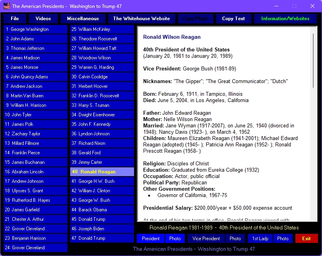Image resolution: width=322 pixels, height=256 pixels.
Task: Choose 14 Franklin Pierce
Action: click(x=35, y=153)
